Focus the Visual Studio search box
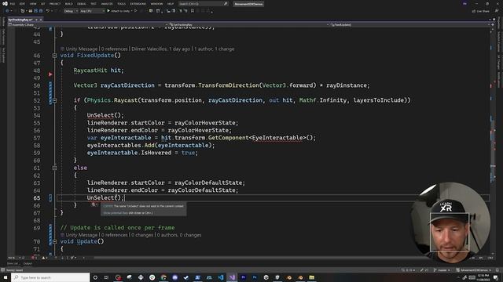 (203, 4)
